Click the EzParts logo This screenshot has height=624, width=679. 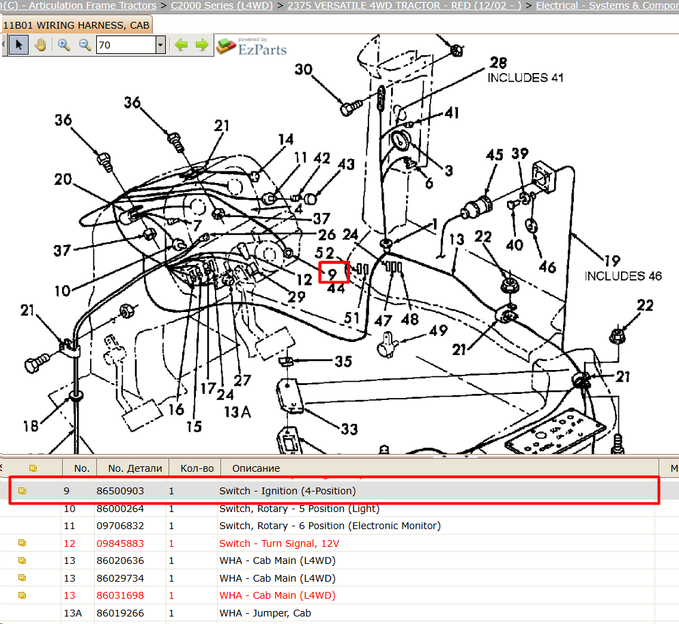252,46
